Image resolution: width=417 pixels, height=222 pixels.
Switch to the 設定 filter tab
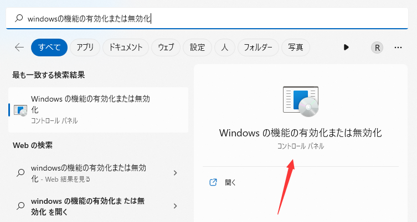pos(197,47)
